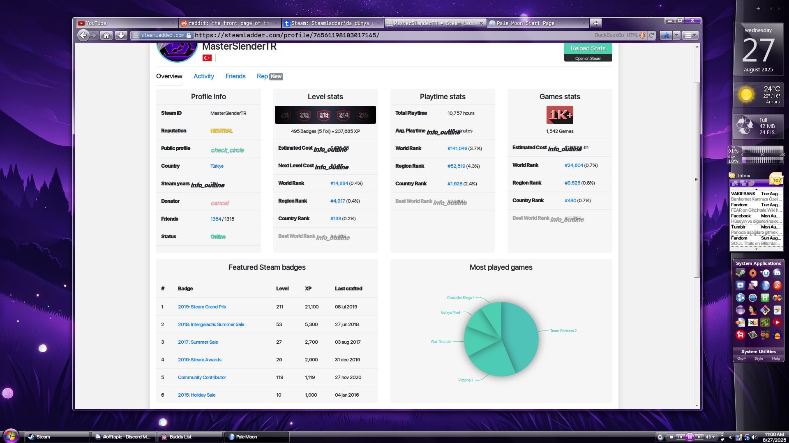Stop playback in the media toolbar

tap(671, 437)
